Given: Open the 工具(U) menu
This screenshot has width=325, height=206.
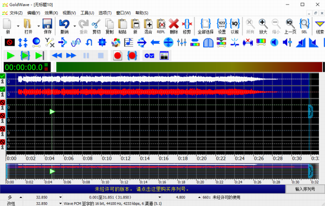Looking at the screenshot, I should 87,13.
